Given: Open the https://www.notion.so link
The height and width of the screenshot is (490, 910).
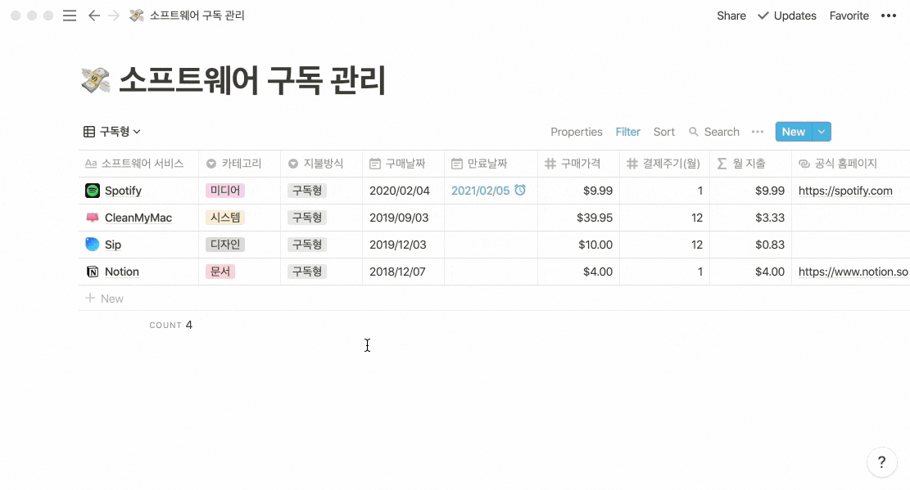Looking at the screenshot, I should [853, 272].
